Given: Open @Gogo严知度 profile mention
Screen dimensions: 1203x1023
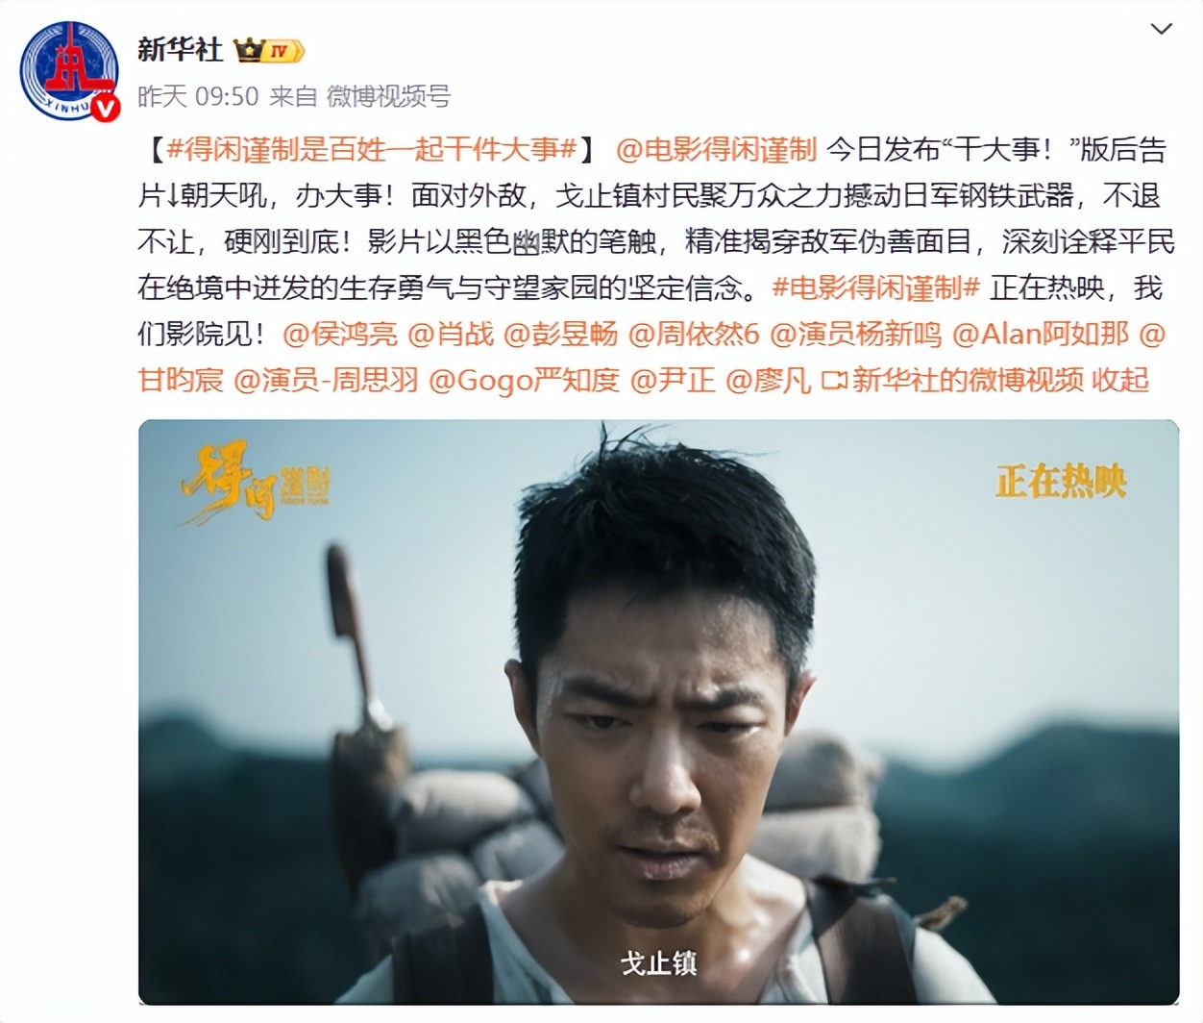Looking at the screenshot, I should (x=525, y=380).
